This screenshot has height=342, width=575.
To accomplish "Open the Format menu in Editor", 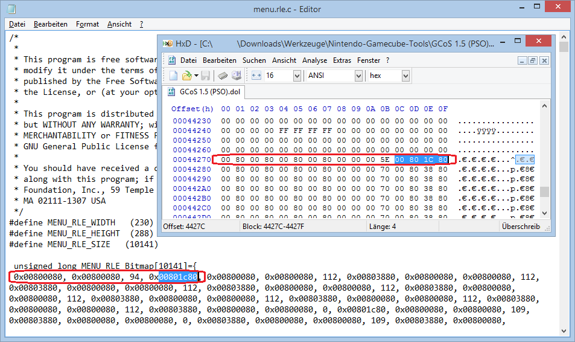I will [87, 24].
